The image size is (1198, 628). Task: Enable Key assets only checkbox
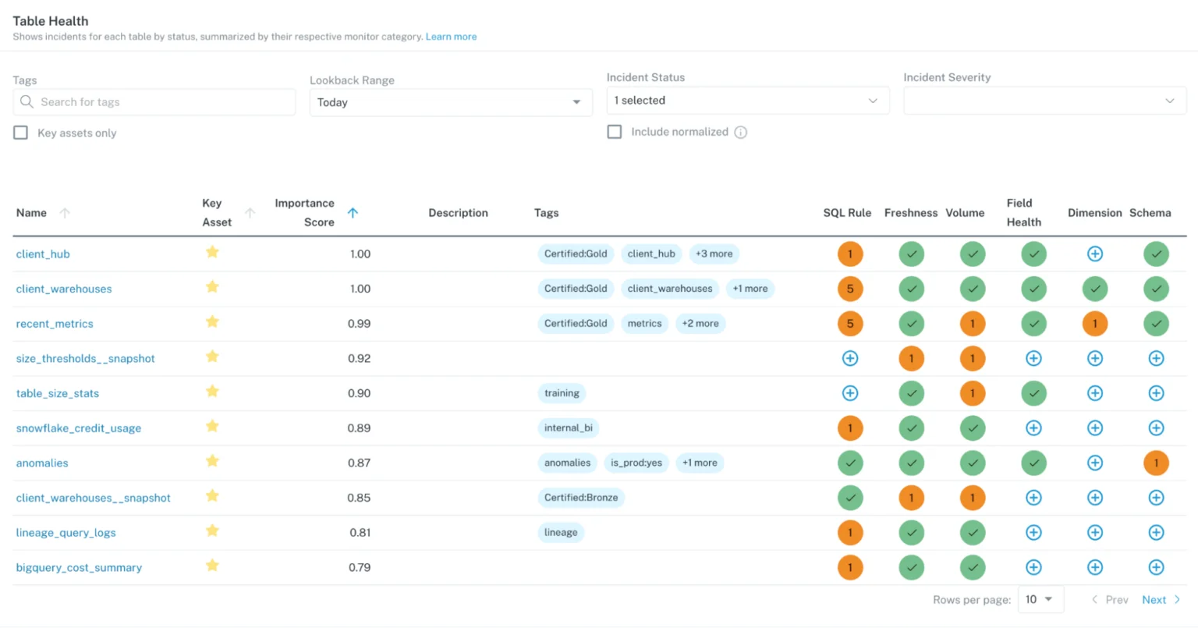21,133
